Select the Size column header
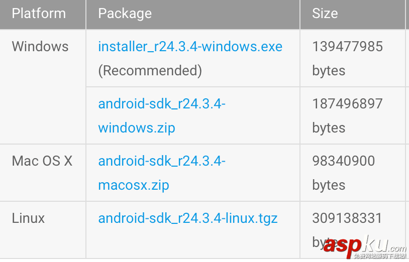Screen dimensions: 409x262 325,13
